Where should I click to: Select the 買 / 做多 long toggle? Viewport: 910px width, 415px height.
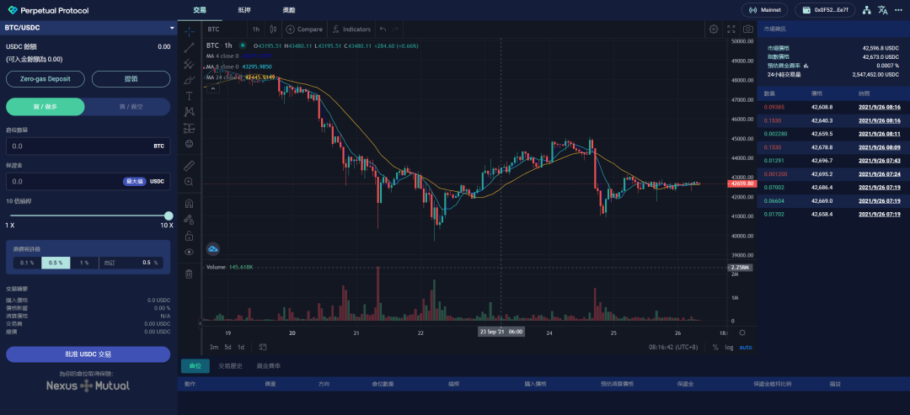point(45,107)
